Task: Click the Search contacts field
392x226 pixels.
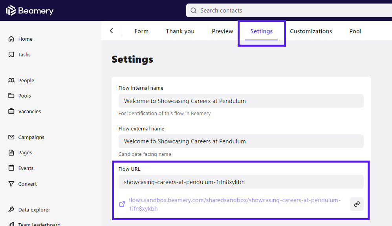Action: 289,11
